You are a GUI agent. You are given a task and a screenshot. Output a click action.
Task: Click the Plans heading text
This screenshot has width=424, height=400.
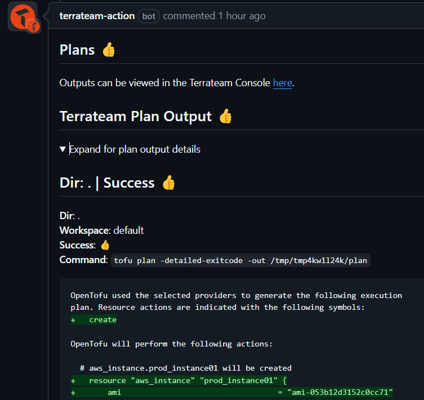[77, 50]
